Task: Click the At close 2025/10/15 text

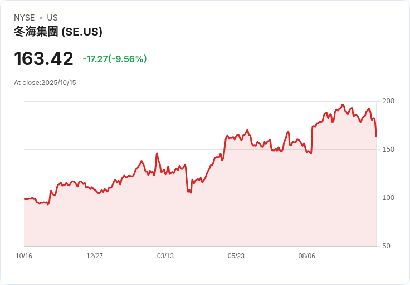Action: point(45,83)
